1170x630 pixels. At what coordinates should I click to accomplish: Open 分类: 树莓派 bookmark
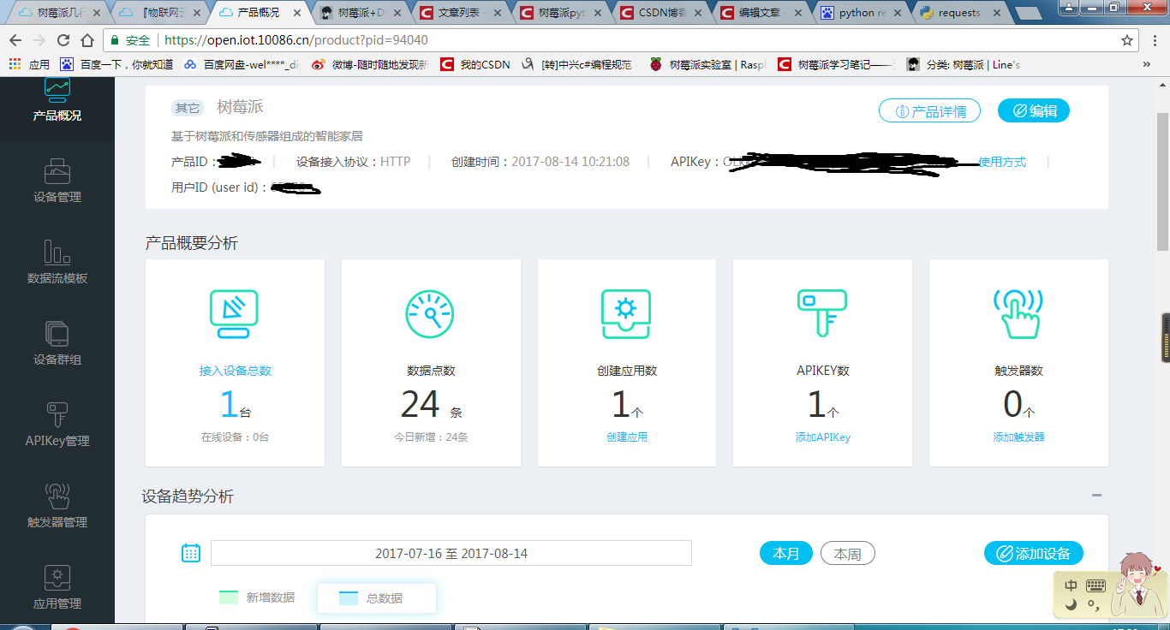click(x=964, y=64)
